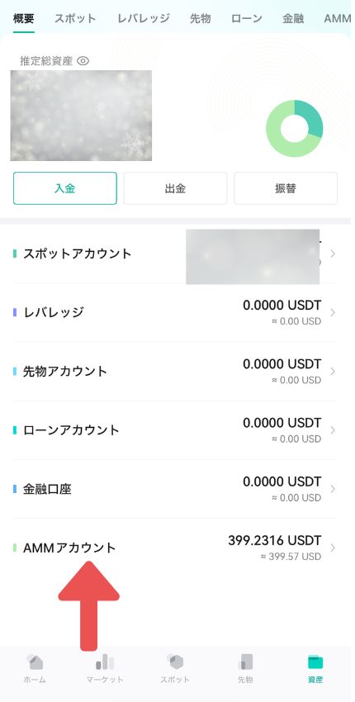This screenshot has width=355, height=702.
Task: Expand the レバレッジ row chevron
Action: pyautogui.click(x=333, y=312)
